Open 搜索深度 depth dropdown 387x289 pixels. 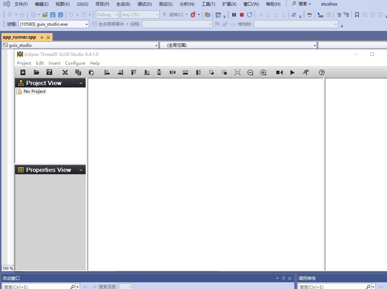(126, 287)
